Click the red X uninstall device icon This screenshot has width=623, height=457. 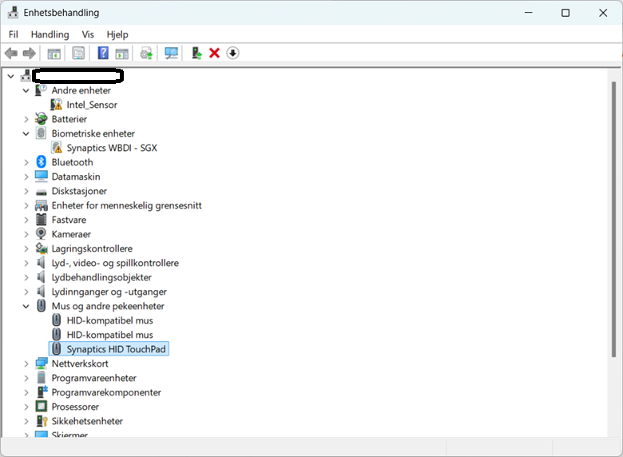coord(215,53)
